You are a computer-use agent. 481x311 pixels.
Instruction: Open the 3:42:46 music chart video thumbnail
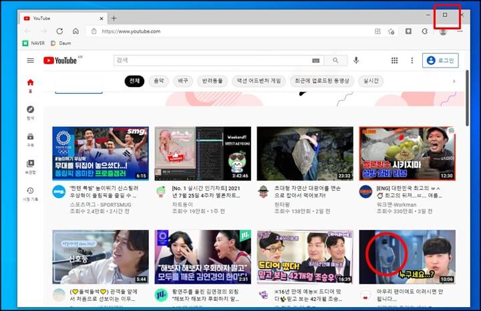(x=203, y=154)
